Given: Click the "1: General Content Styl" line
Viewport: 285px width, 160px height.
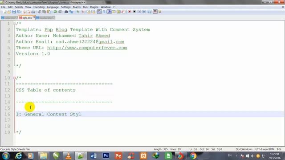Looking at the screenshot, I should [x=49, y=114].
